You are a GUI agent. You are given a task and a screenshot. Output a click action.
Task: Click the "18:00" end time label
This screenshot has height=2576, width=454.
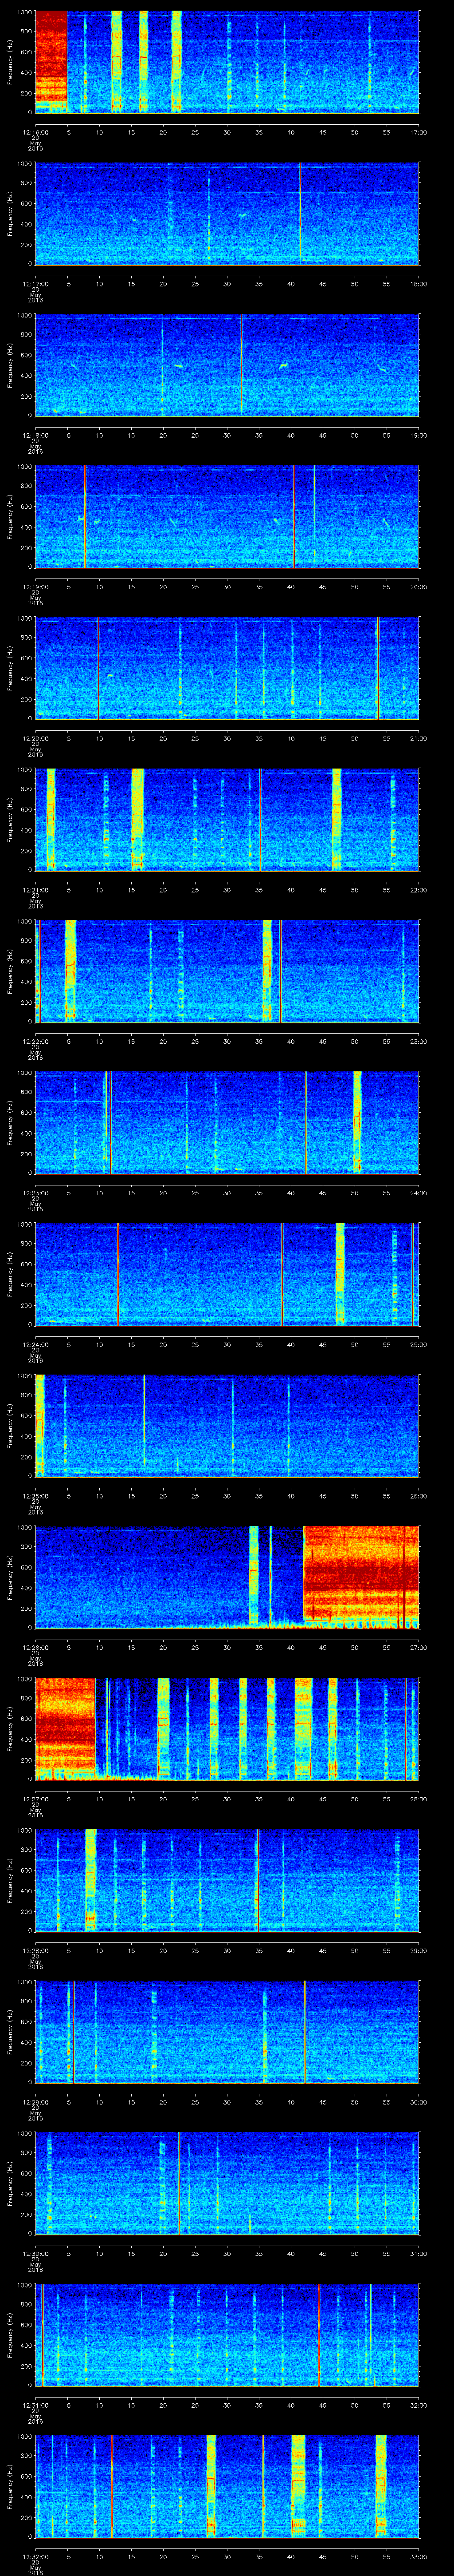(418, 284)
